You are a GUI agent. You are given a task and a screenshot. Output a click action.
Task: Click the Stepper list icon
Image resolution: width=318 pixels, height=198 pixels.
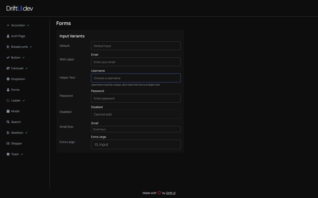point(8,143)
